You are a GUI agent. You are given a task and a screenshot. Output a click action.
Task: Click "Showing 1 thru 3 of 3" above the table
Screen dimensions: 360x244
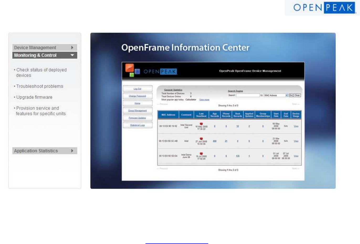pos(228,105)
